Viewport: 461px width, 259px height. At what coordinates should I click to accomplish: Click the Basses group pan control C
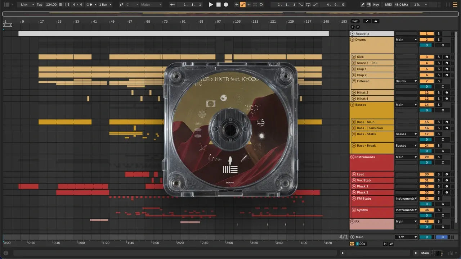pos(443,110)
